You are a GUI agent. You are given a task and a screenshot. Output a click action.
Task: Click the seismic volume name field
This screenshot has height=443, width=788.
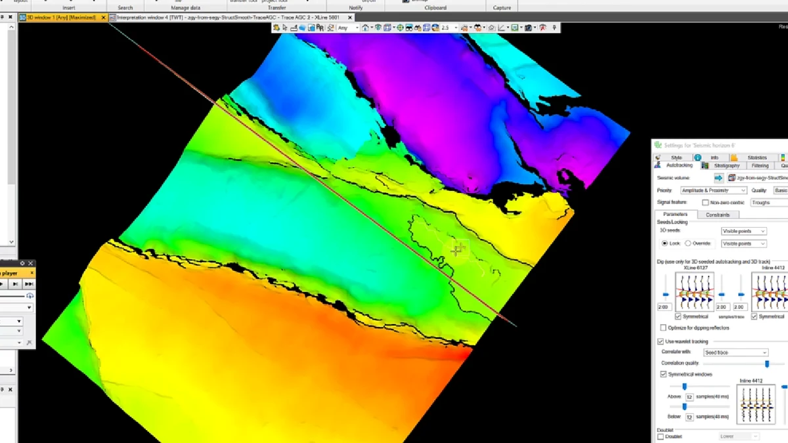[x=757, y=178]
